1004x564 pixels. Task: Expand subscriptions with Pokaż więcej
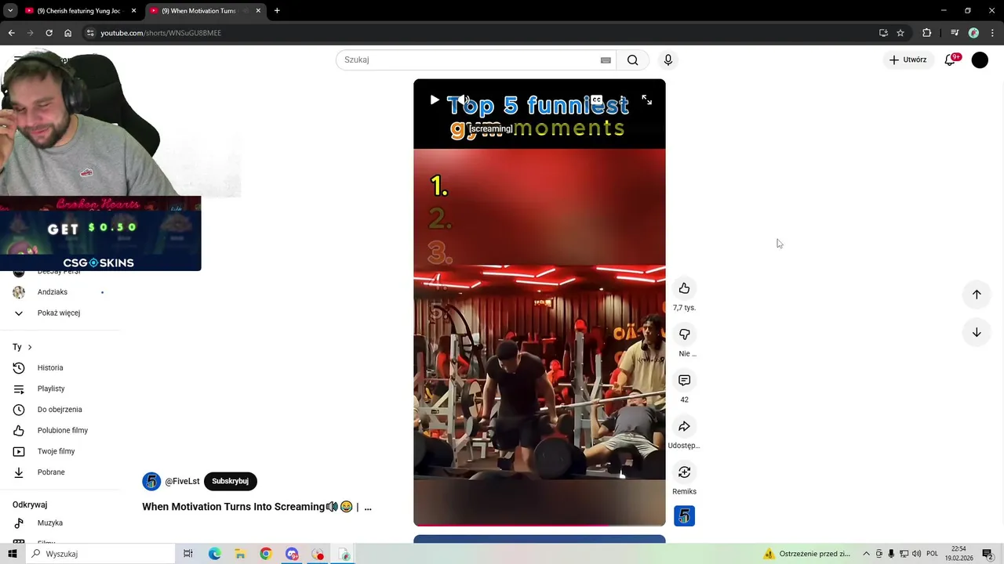(60, 313)
